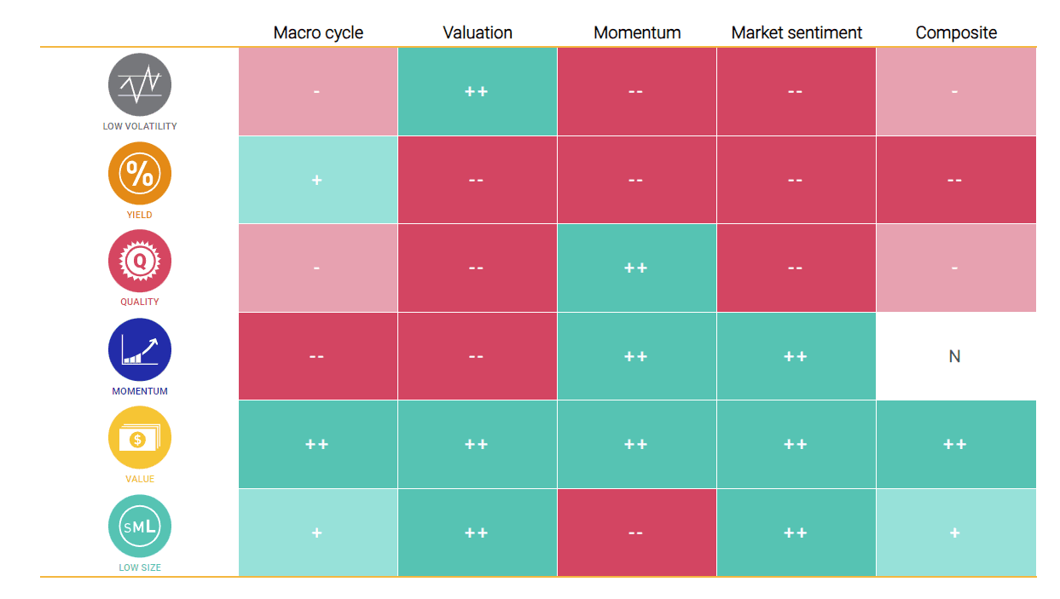Select the yellow Value money icon

[x=140, y=437]
